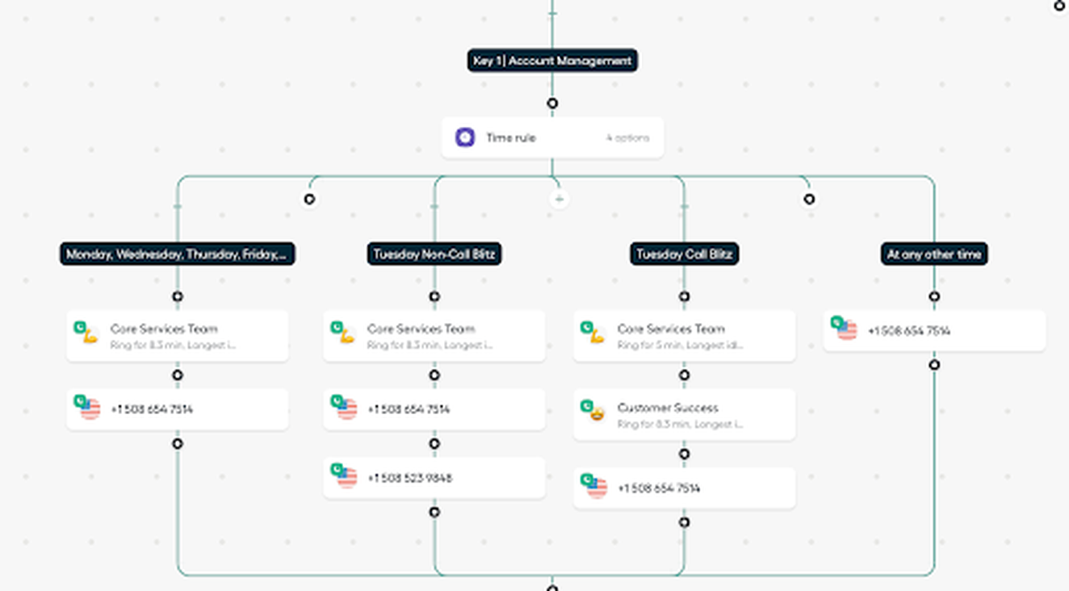The image size is (1069, 591).
Task: Click the number +1 508 523 9848
Action: (x=409, y=478)
